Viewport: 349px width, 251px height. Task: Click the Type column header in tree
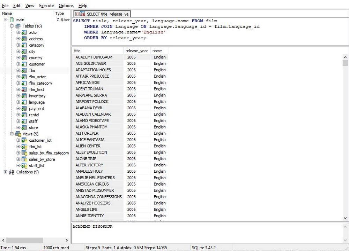click(x=61, y=14)
